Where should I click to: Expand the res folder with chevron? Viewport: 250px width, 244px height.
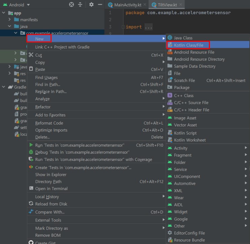[x=9, y=73]
